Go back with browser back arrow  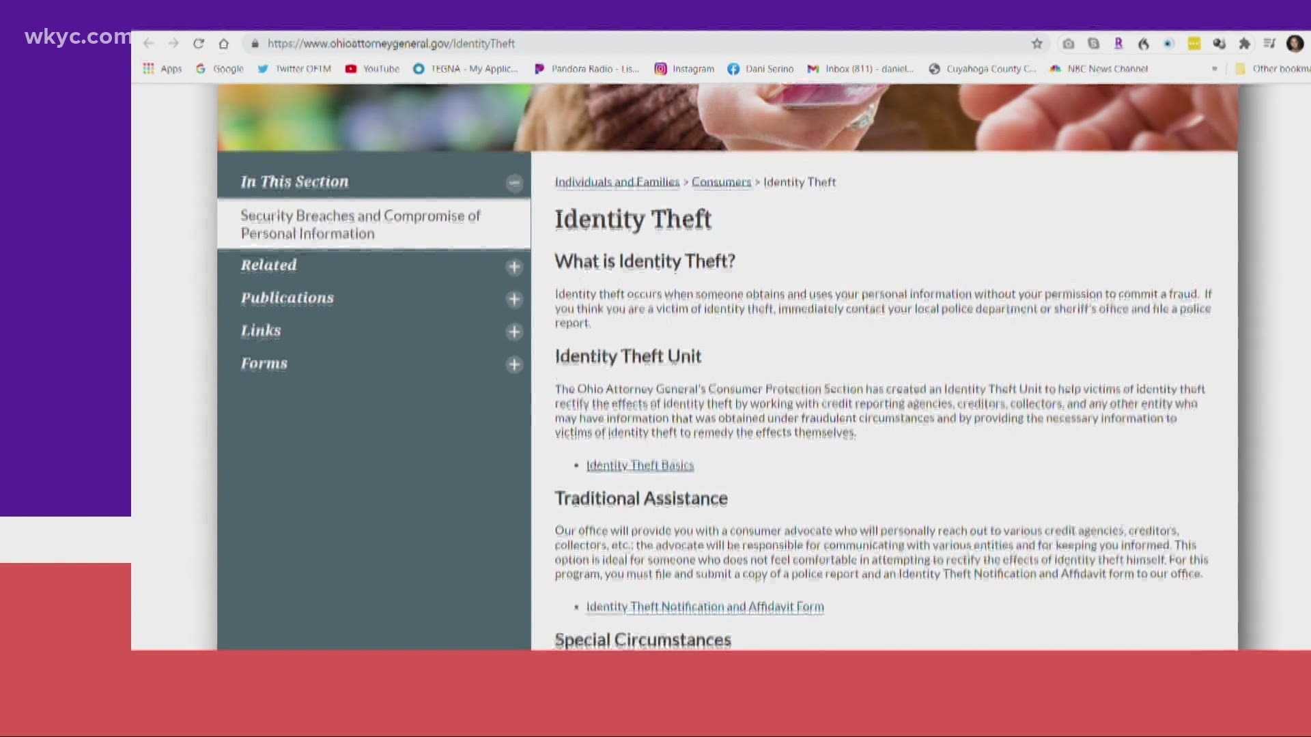[149, 44]
